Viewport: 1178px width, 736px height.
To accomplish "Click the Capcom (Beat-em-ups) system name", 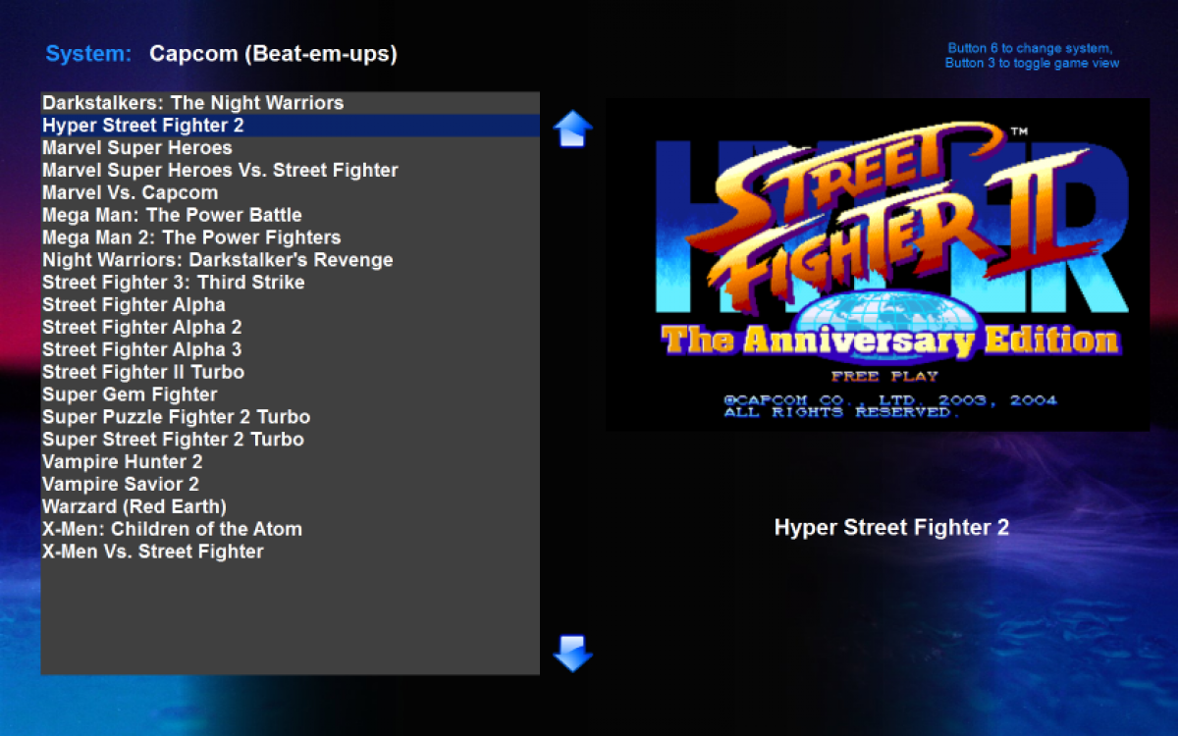I will tap(273, 54).
